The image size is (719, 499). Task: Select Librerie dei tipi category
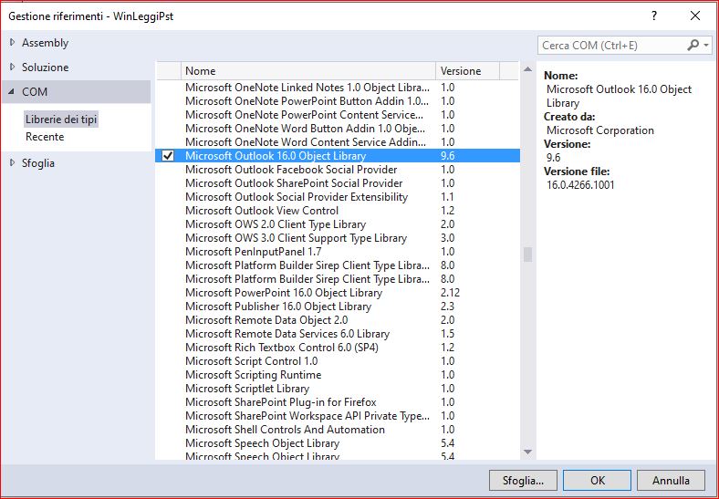pos(61,120)
